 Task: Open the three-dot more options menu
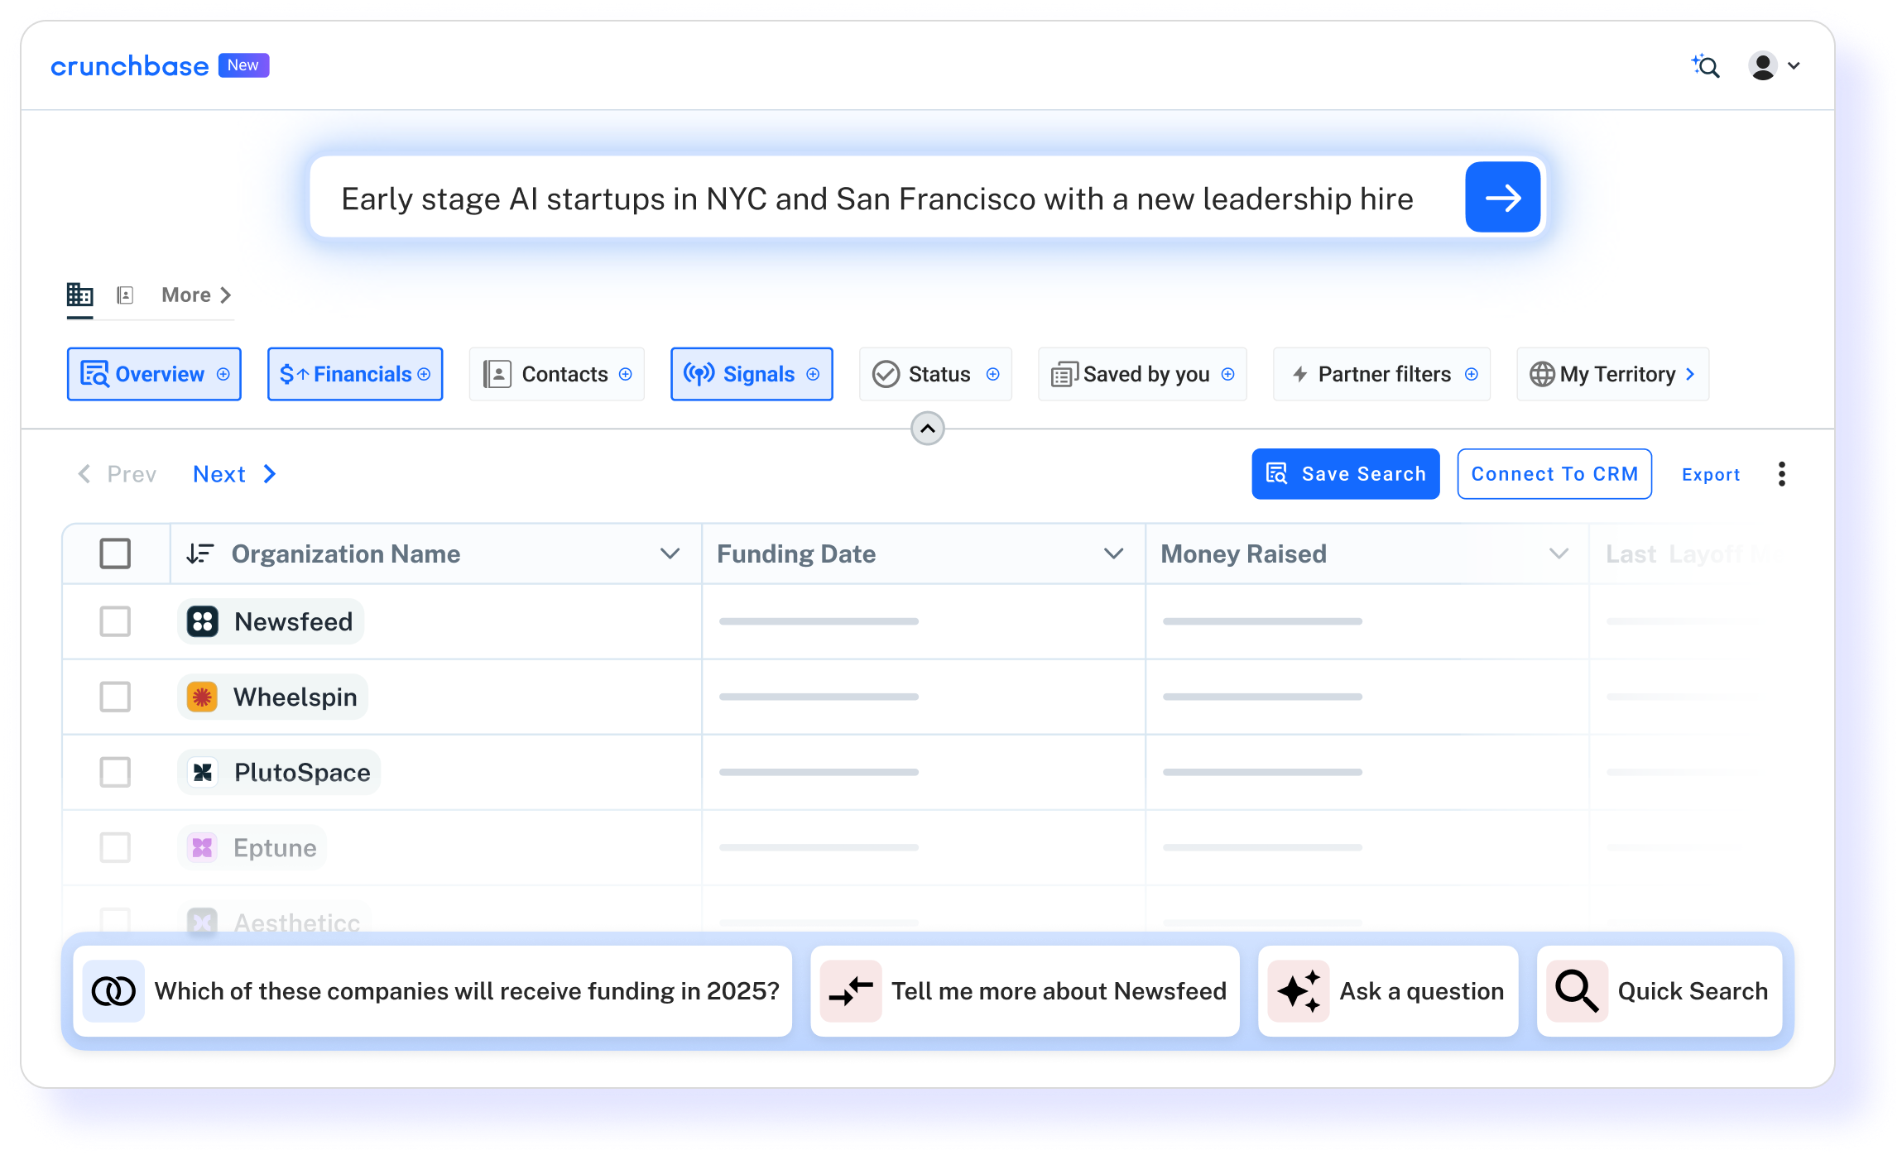1781,474
